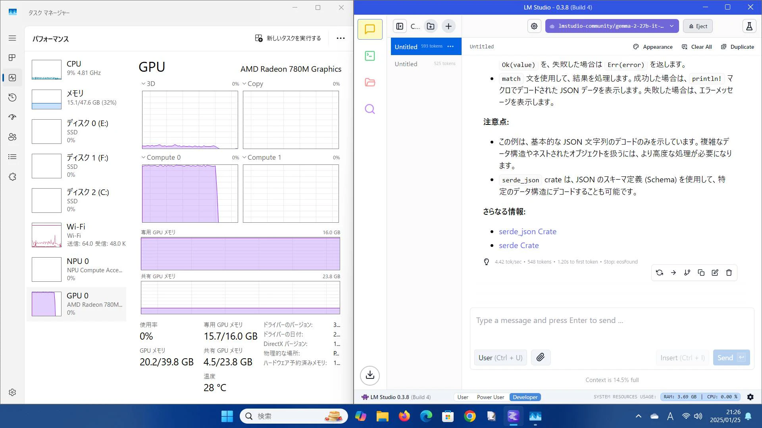Open Startup apps page in Task Manager
Image resolution: width=762 pixels, height=428 pixels.
(x=12, y=117)
